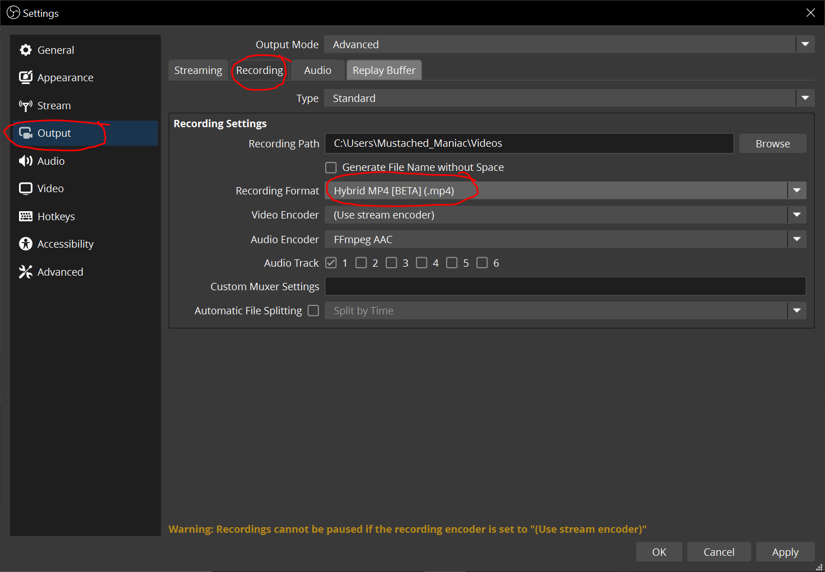Expand the Recording Format dropdown
This screenshot has width=825, height=572.
(x=796, y=190)
